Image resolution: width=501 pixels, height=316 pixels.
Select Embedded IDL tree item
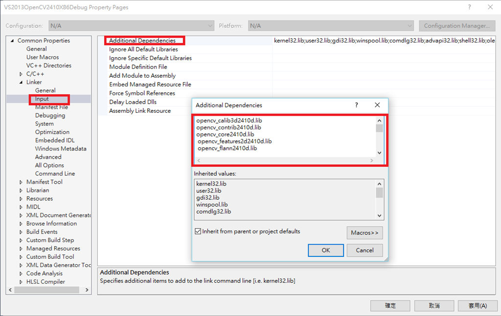point(55,140)
